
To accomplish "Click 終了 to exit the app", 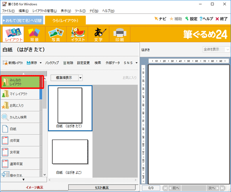I will coord(221,19).
